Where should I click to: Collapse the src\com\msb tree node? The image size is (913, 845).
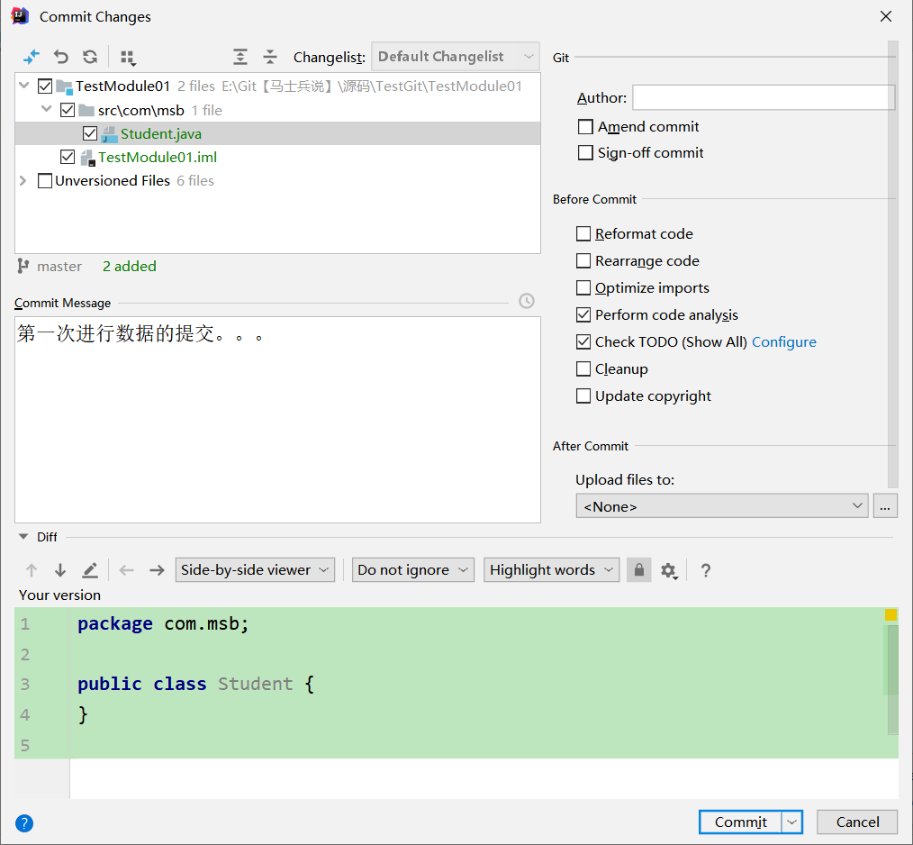pos(47,109)
